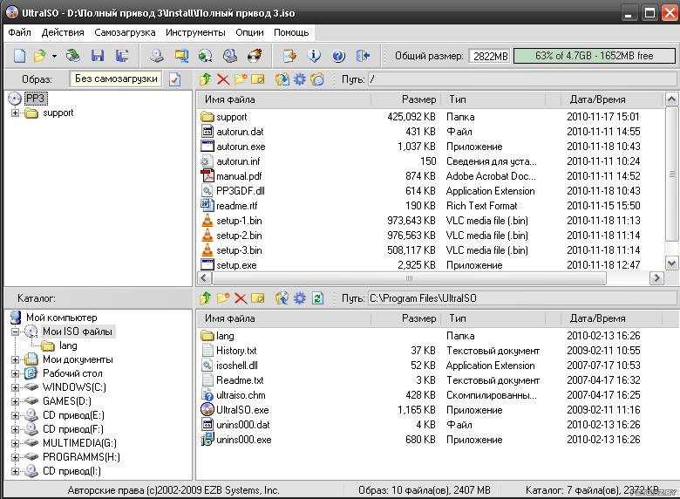Click the Open file folder icon

click(x=39, y=56)
